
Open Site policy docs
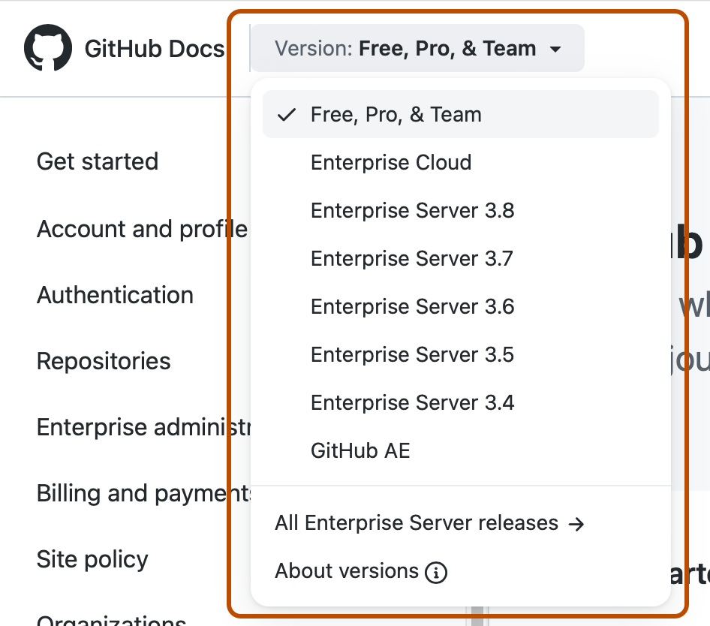pyautogui.click(x=92, y=559)
